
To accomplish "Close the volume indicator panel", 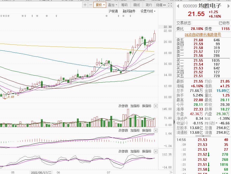I will pyautogui.click(x=156, y=106).
